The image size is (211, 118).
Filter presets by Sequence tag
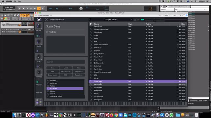click(x=79, y=71)
